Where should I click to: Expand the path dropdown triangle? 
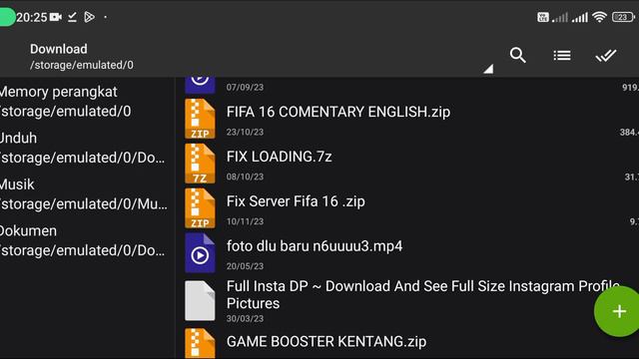coord(488,69)
